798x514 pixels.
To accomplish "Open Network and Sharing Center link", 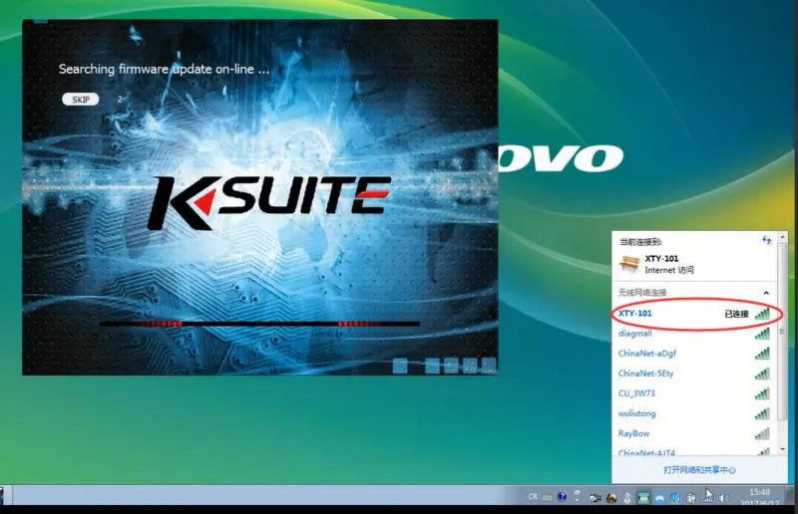I will click(x=699, y=470).
